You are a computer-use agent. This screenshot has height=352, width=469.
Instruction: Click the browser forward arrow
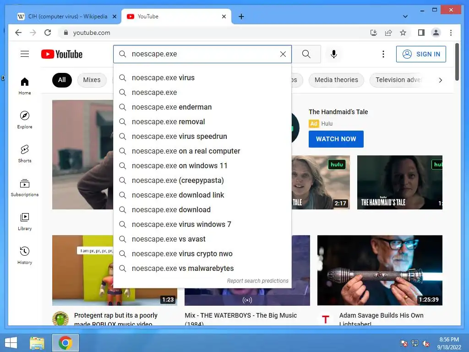33,33
